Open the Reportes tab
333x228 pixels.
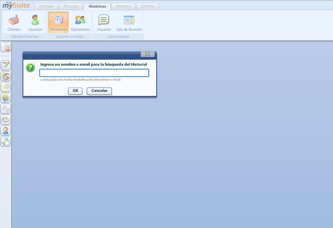point(123,6)
